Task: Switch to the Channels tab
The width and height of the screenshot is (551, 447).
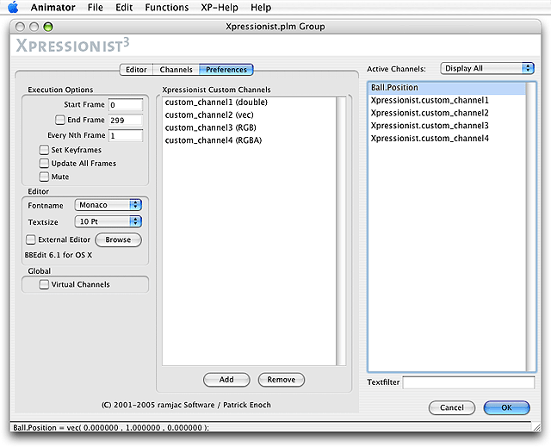Action: tap(176, 70)
